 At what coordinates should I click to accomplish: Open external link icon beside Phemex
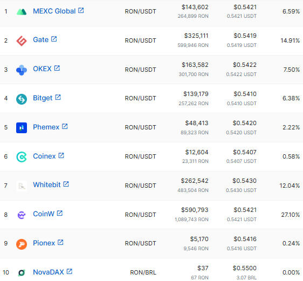(65, 126)
